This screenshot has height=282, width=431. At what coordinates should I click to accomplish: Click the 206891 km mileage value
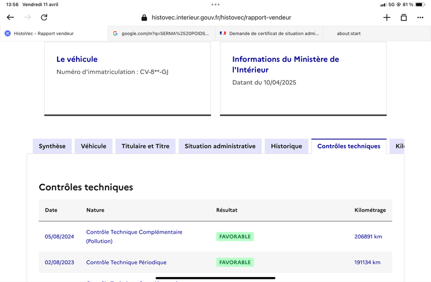click(368, 236)
